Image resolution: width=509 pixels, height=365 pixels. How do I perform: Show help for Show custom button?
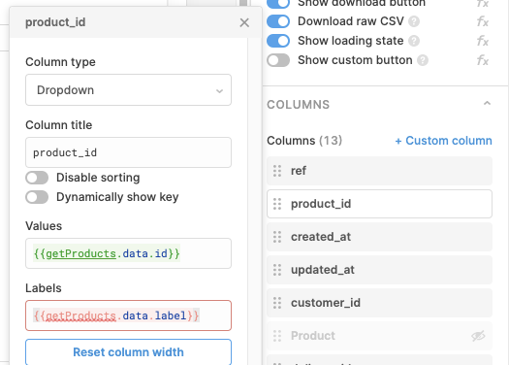pyautogui.click(x=423, y=60)
